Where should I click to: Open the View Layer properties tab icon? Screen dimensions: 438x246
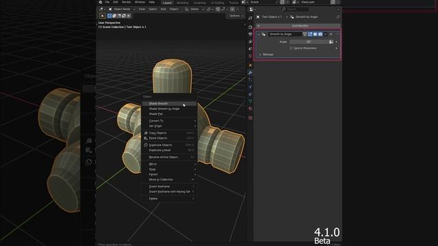click(250, 42)
